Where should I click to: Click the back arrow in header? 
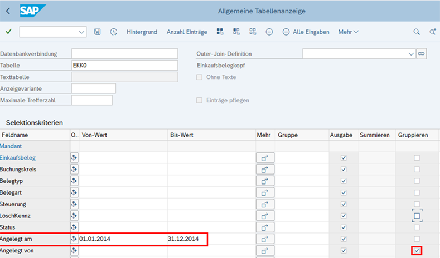[x=8, y=11]
